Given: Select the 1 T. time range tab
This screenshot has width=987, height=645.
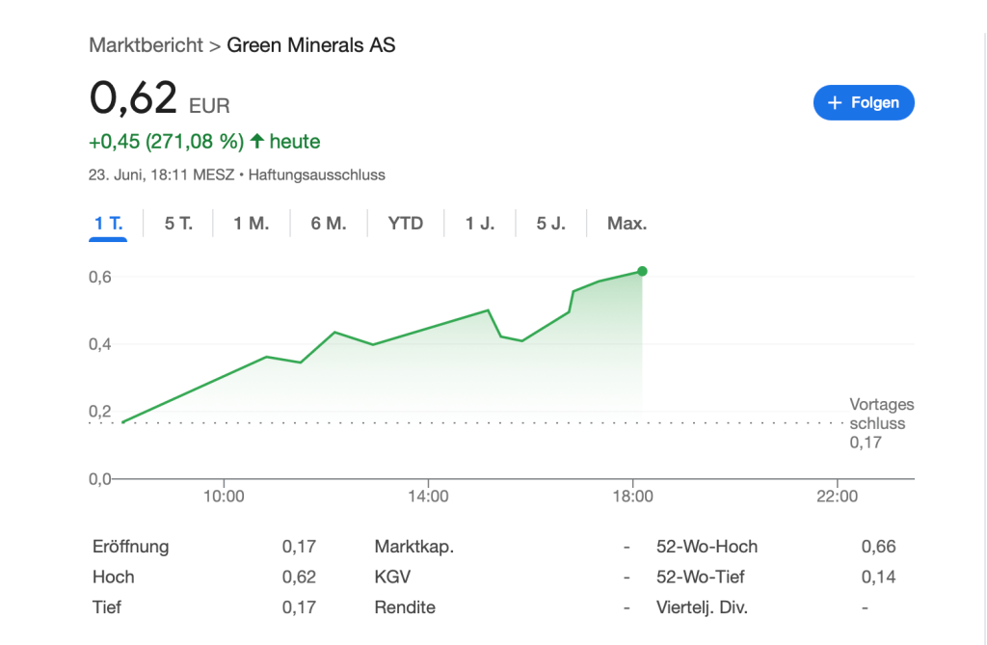Looking at the screenshot, I should [x=108, y=224].
